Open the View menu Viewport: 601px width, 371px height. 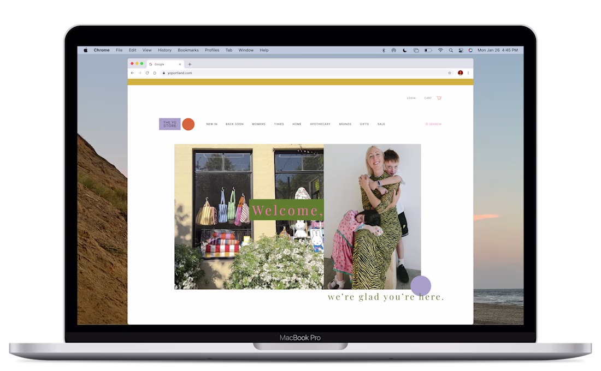(147, 50)
